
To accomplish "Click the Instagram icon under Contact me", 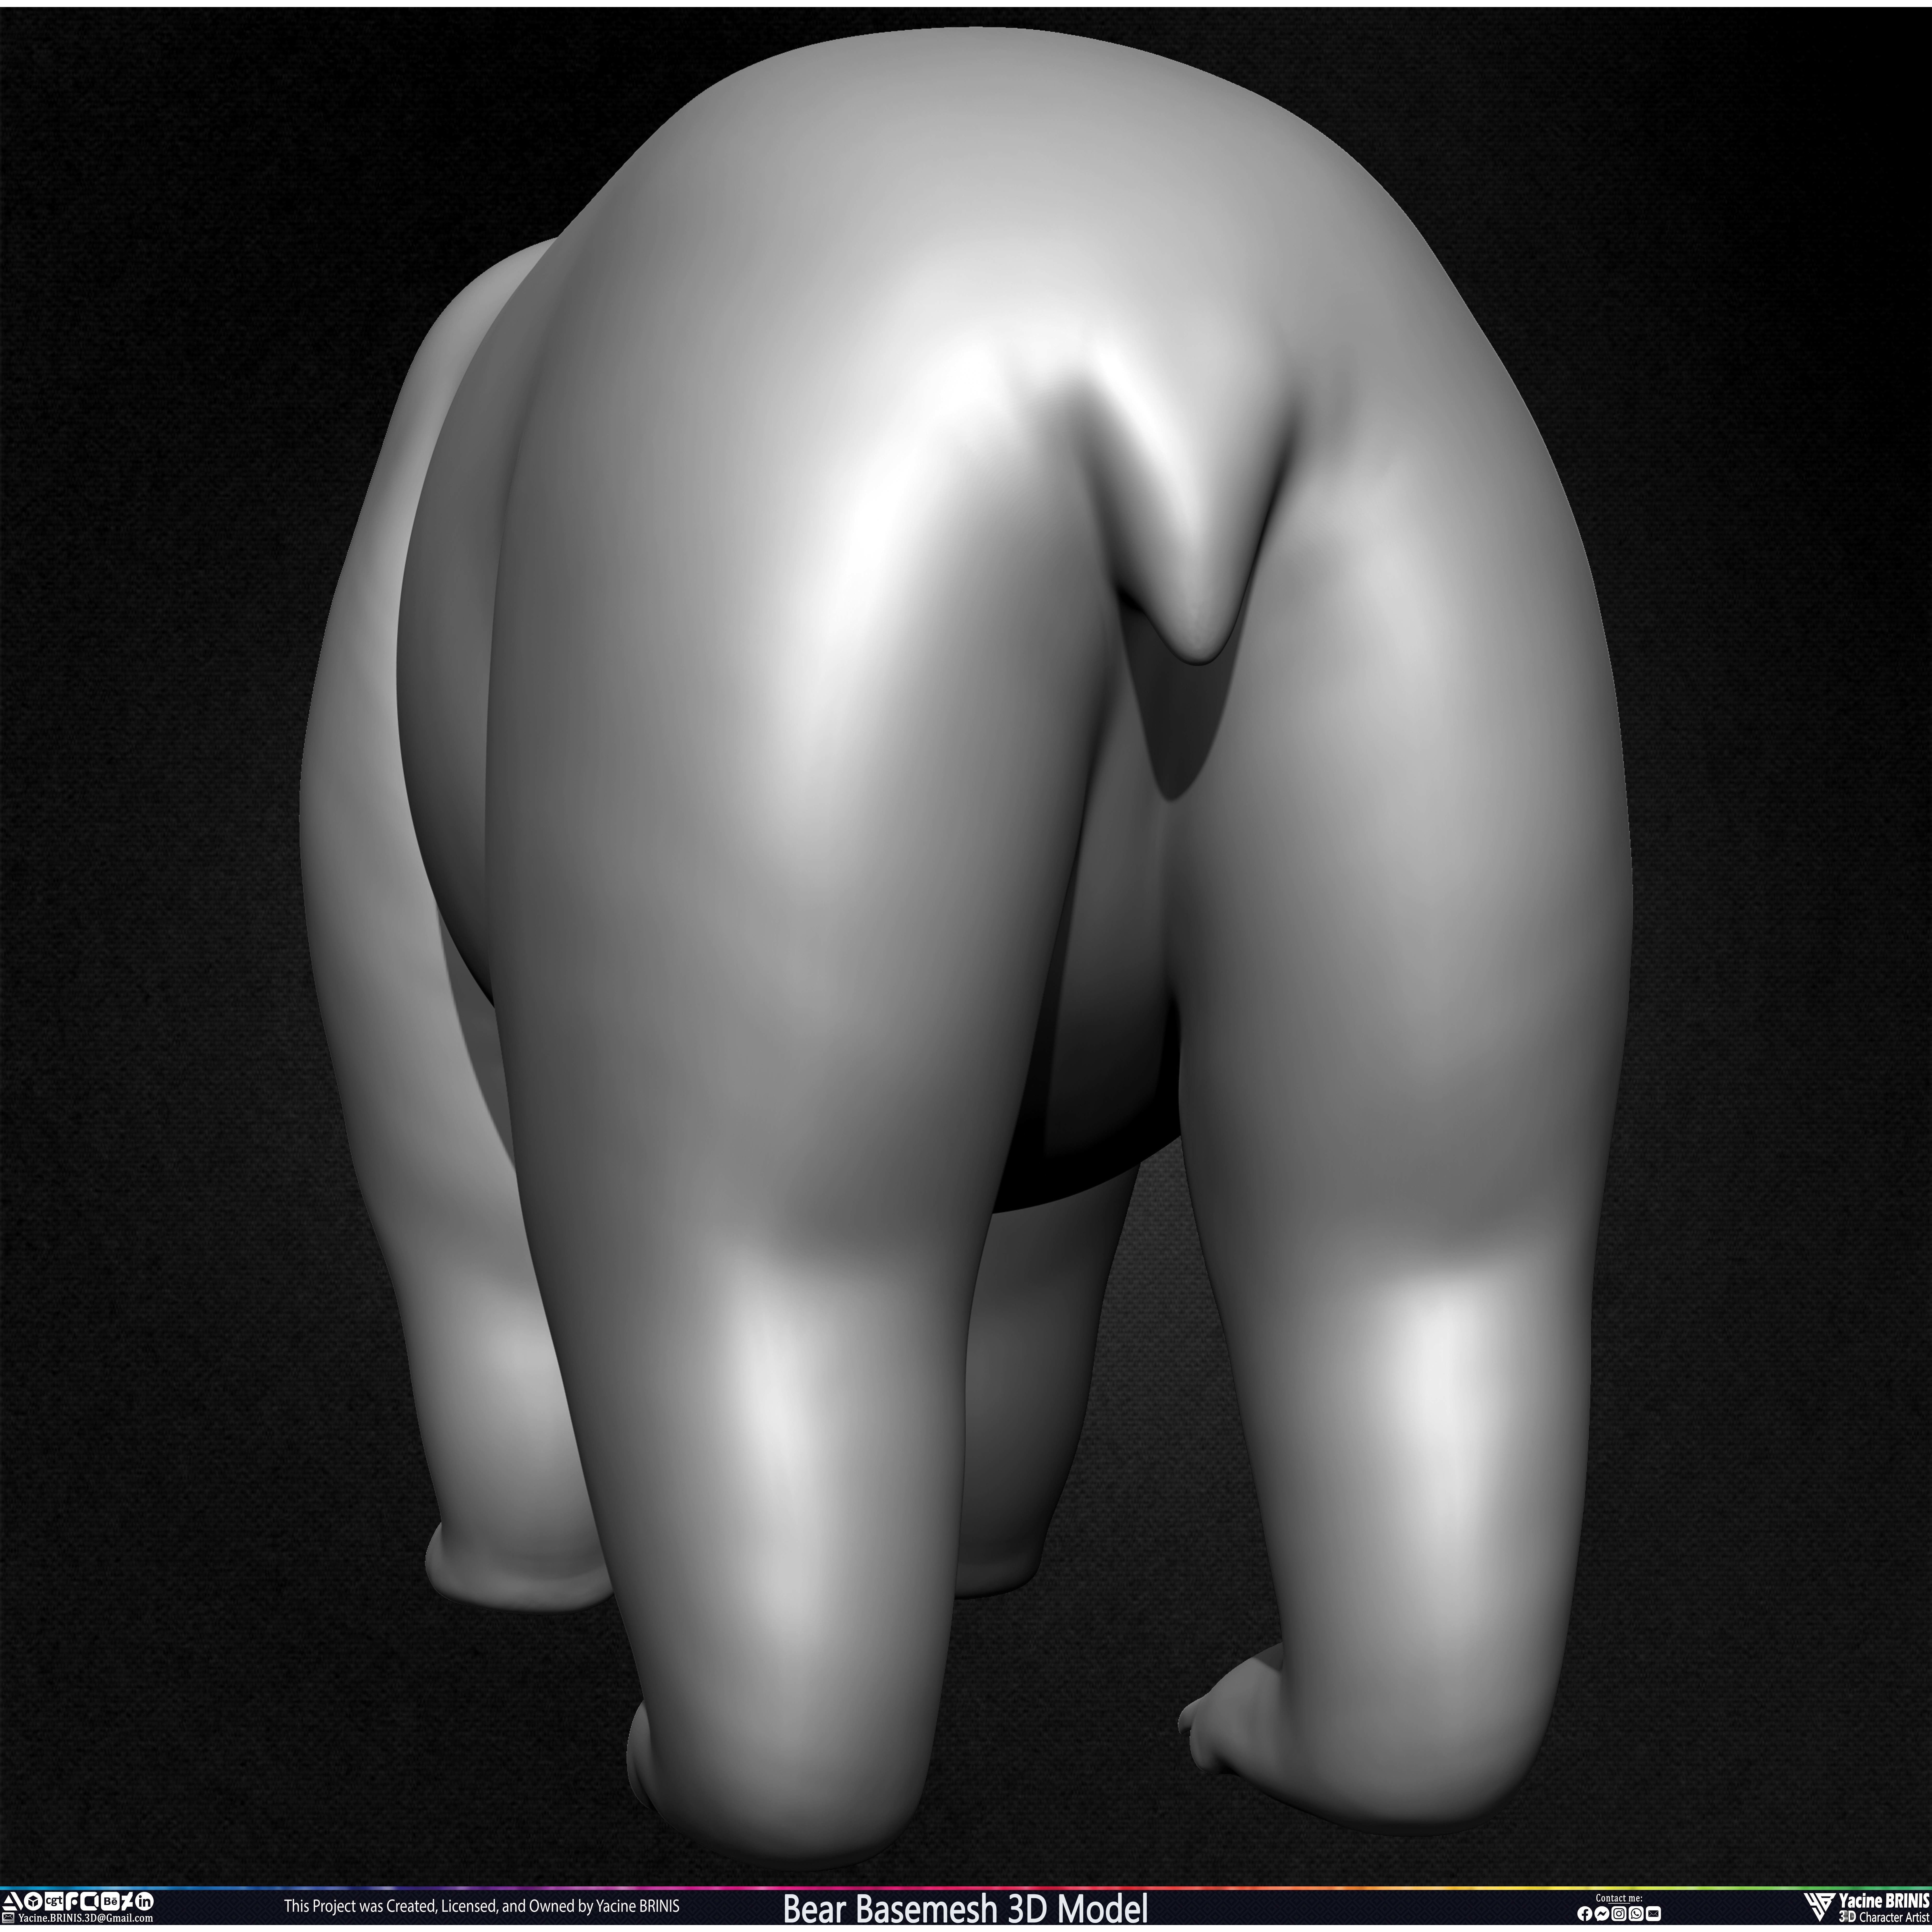I will point(1619,1914).
